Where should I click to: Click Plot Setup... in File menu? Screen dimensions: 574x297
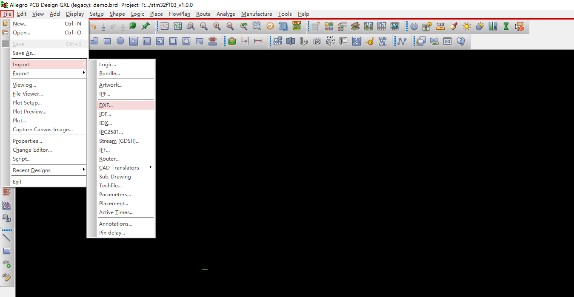tap(49, 103)
